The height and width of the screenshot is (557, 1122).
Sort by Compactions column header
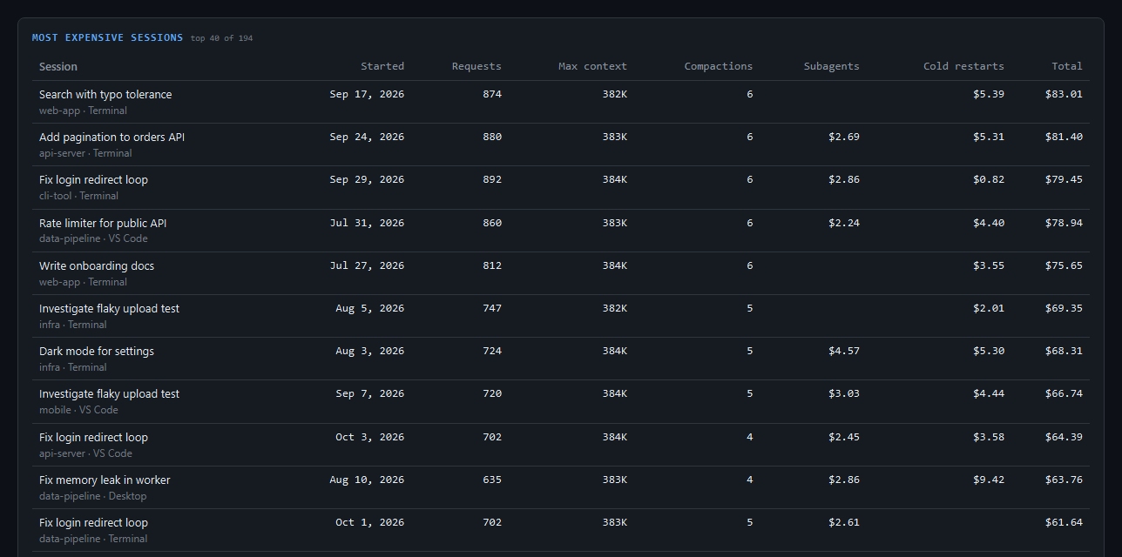point(719,66)
